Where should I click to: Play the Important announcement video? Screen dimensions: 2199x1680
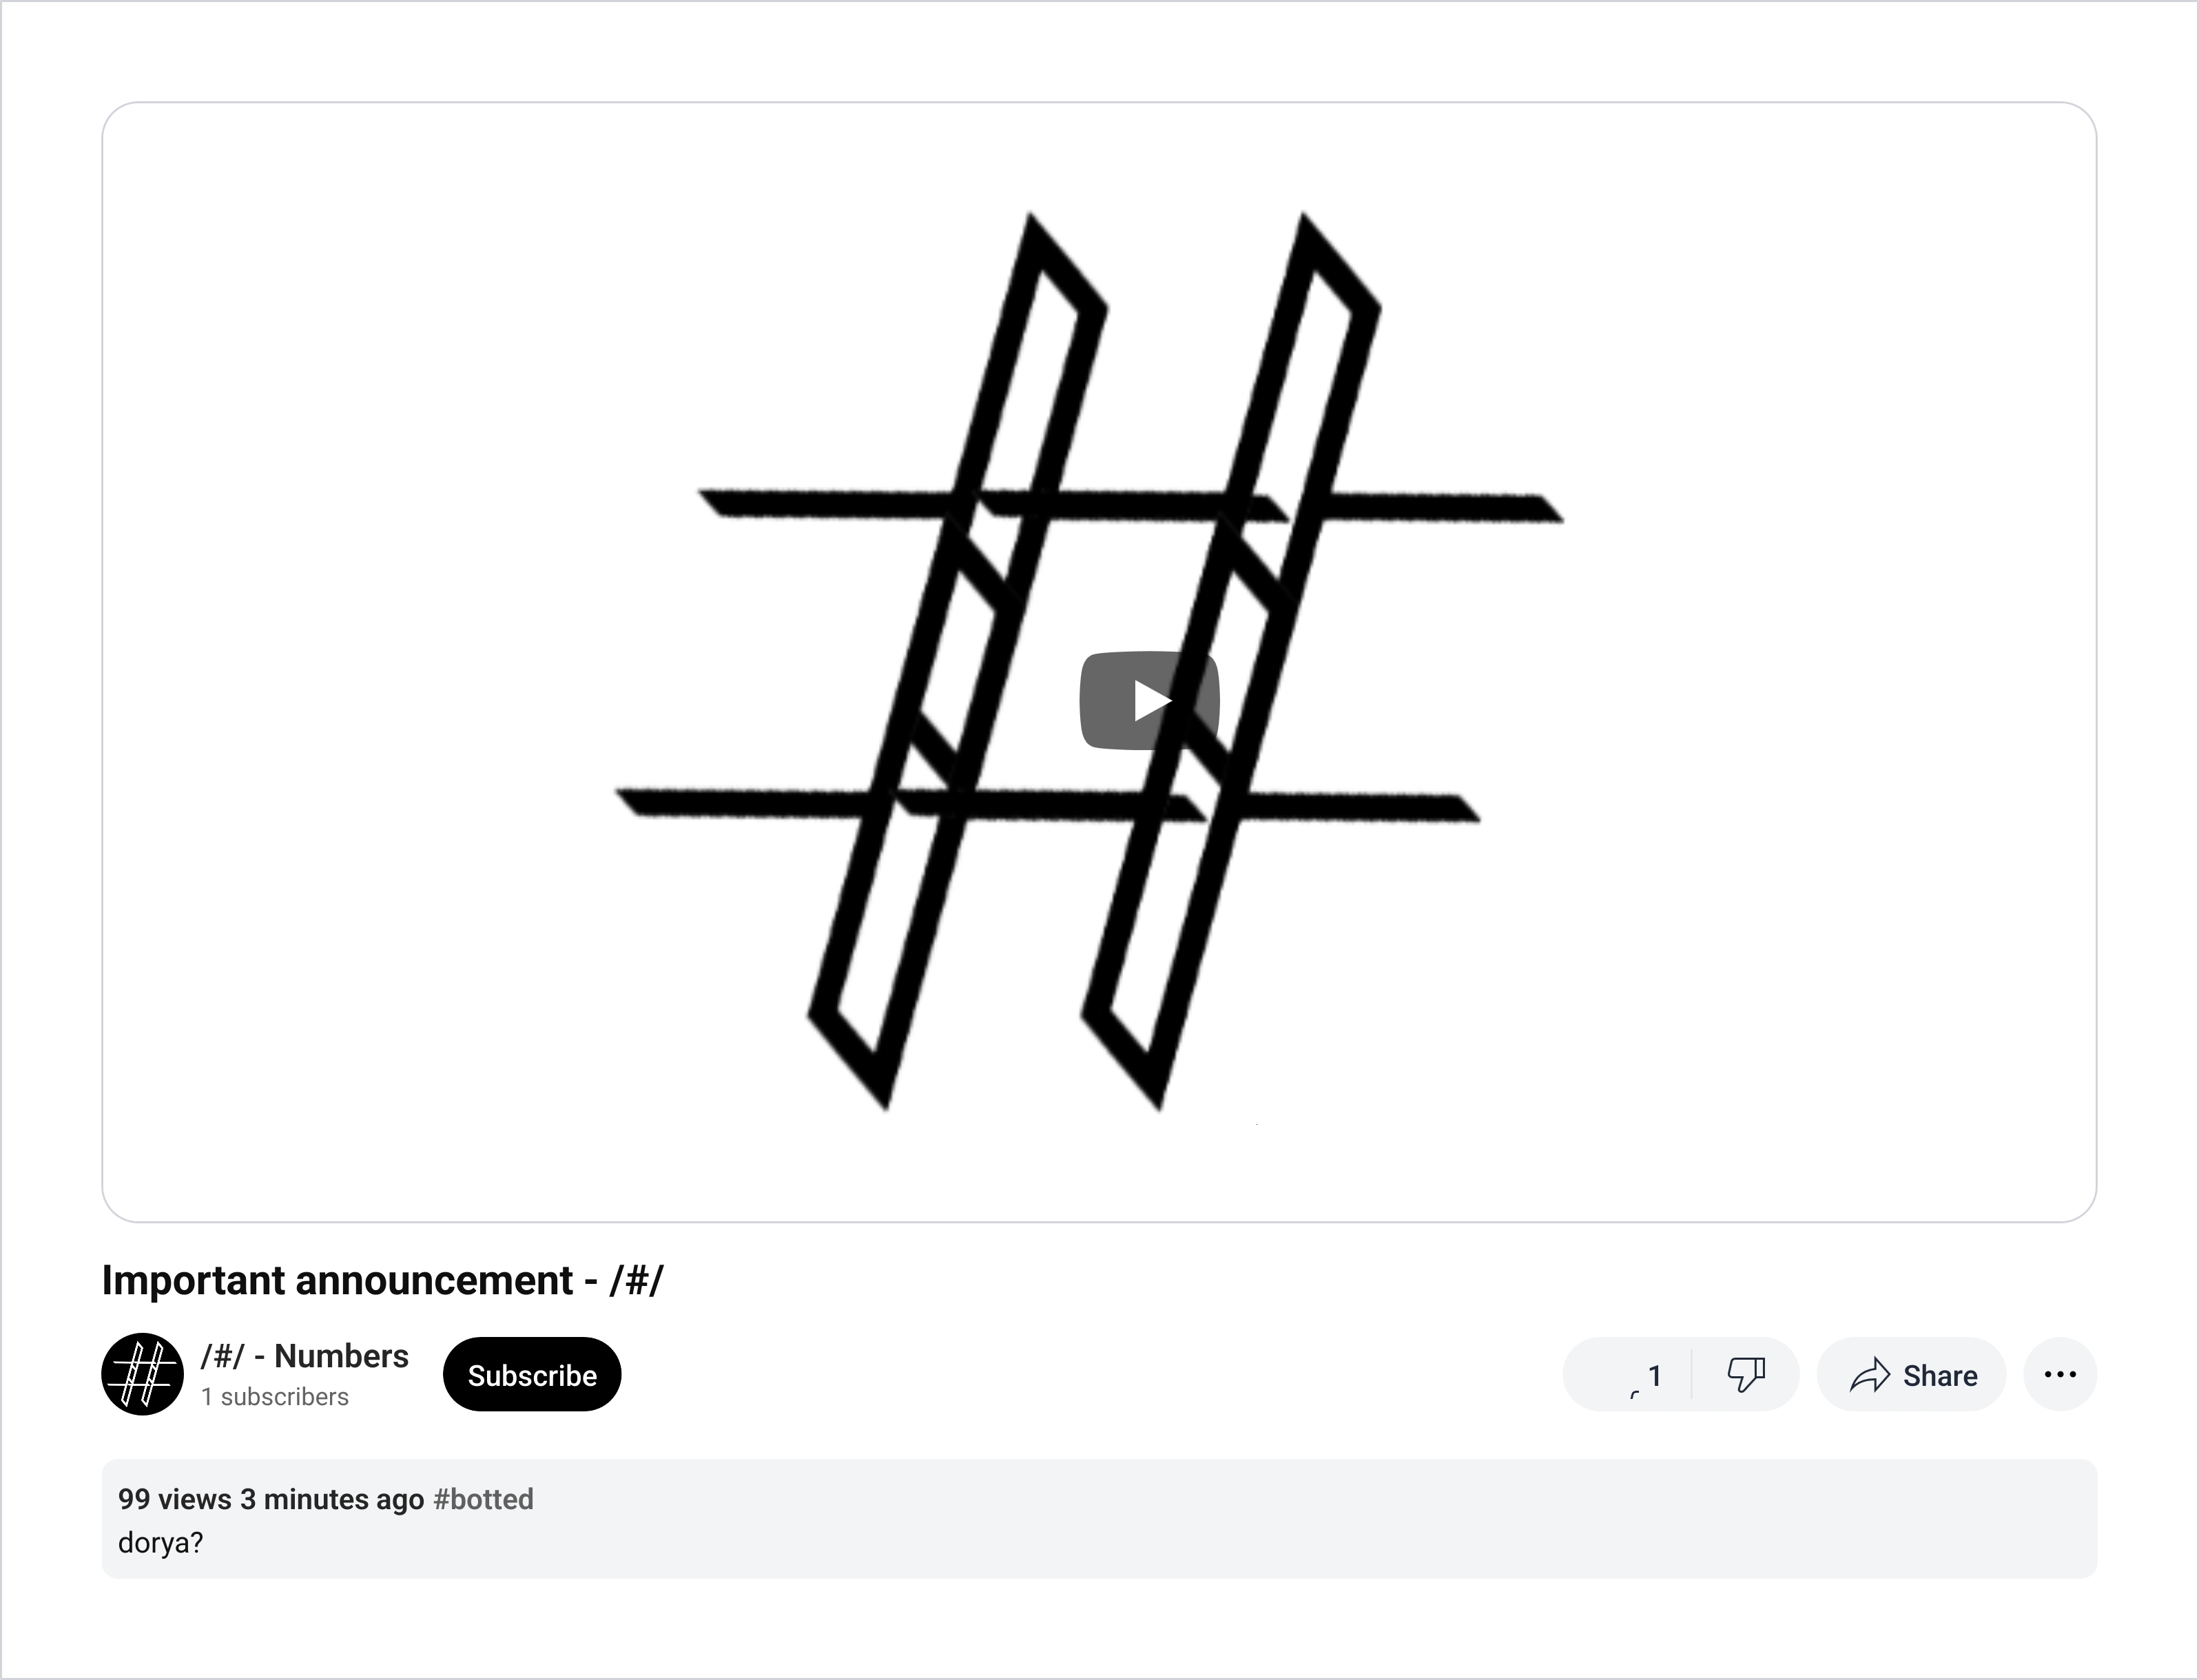coord(1149,700)
